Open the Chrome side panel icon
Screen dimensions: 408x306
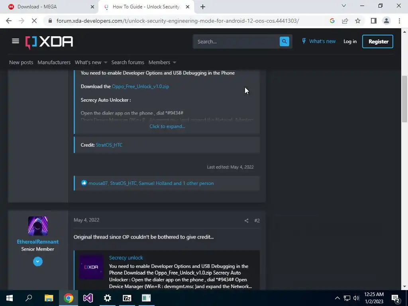pyautogui.click(x=374, y=21)
